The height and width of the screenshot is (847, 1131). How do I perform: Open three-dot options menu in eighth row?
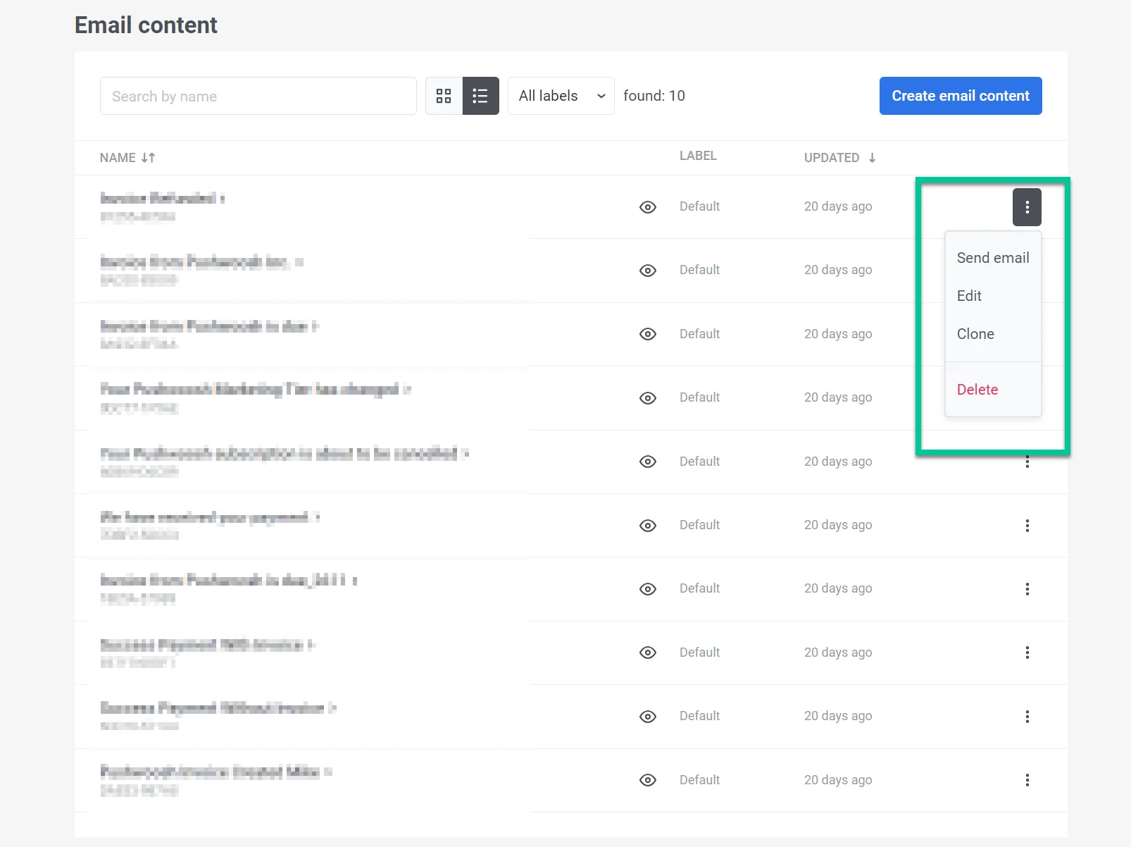pos(1027,653)
